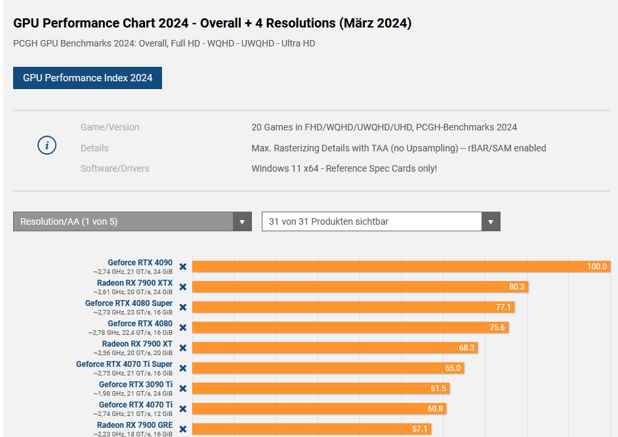Open the 31 von 31 Produkten sichtbar dropdown
Screen dimensions: 618x437
(381, 221)
